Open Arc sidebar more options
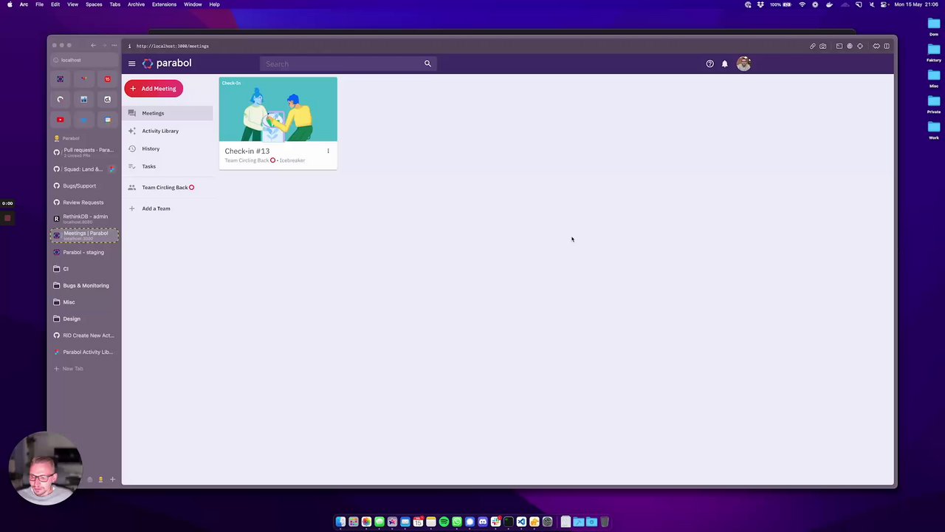The width and height of the screenshot is (945, 532). 114,46
